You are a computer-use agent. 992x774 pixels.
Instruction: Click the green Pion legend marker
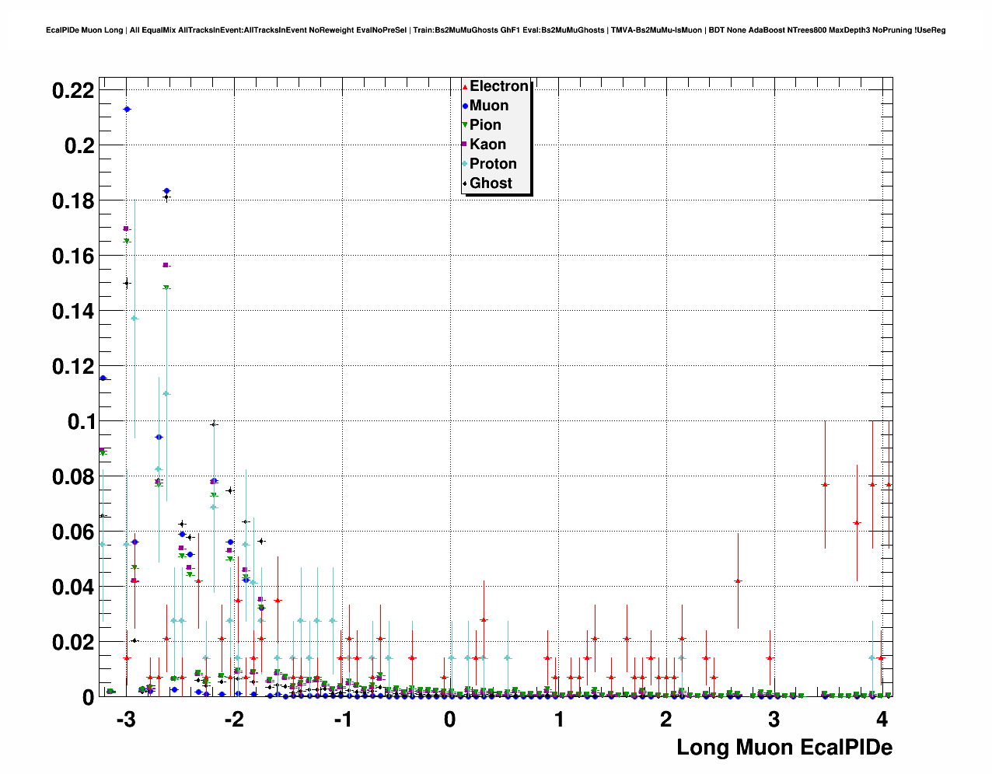tap(465, 125)
